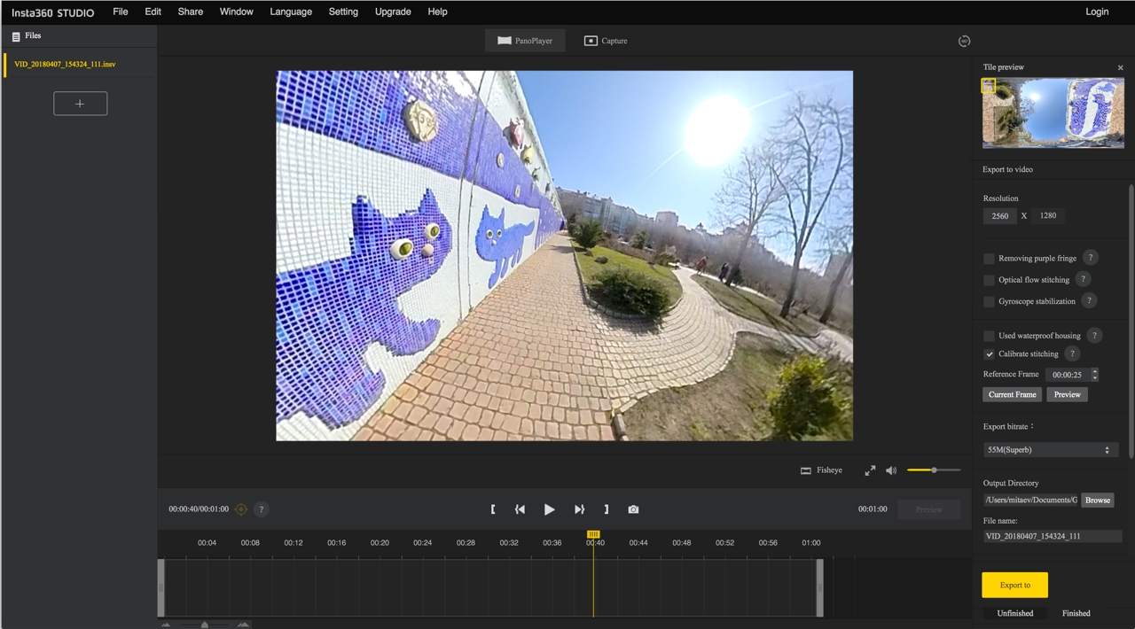Open help for Calibrate stitching
The width and height of the screenshot is (1135, 629).
tap(1072, 353)
